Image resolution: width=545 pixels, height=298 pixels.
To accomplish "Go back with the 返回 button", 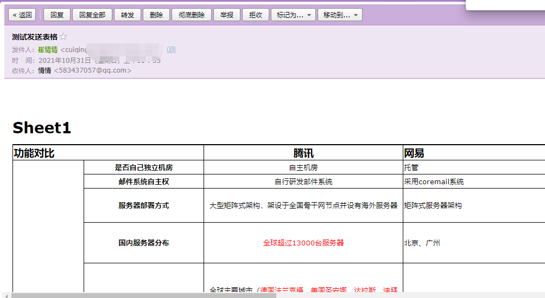I will (x=22, y=15).
